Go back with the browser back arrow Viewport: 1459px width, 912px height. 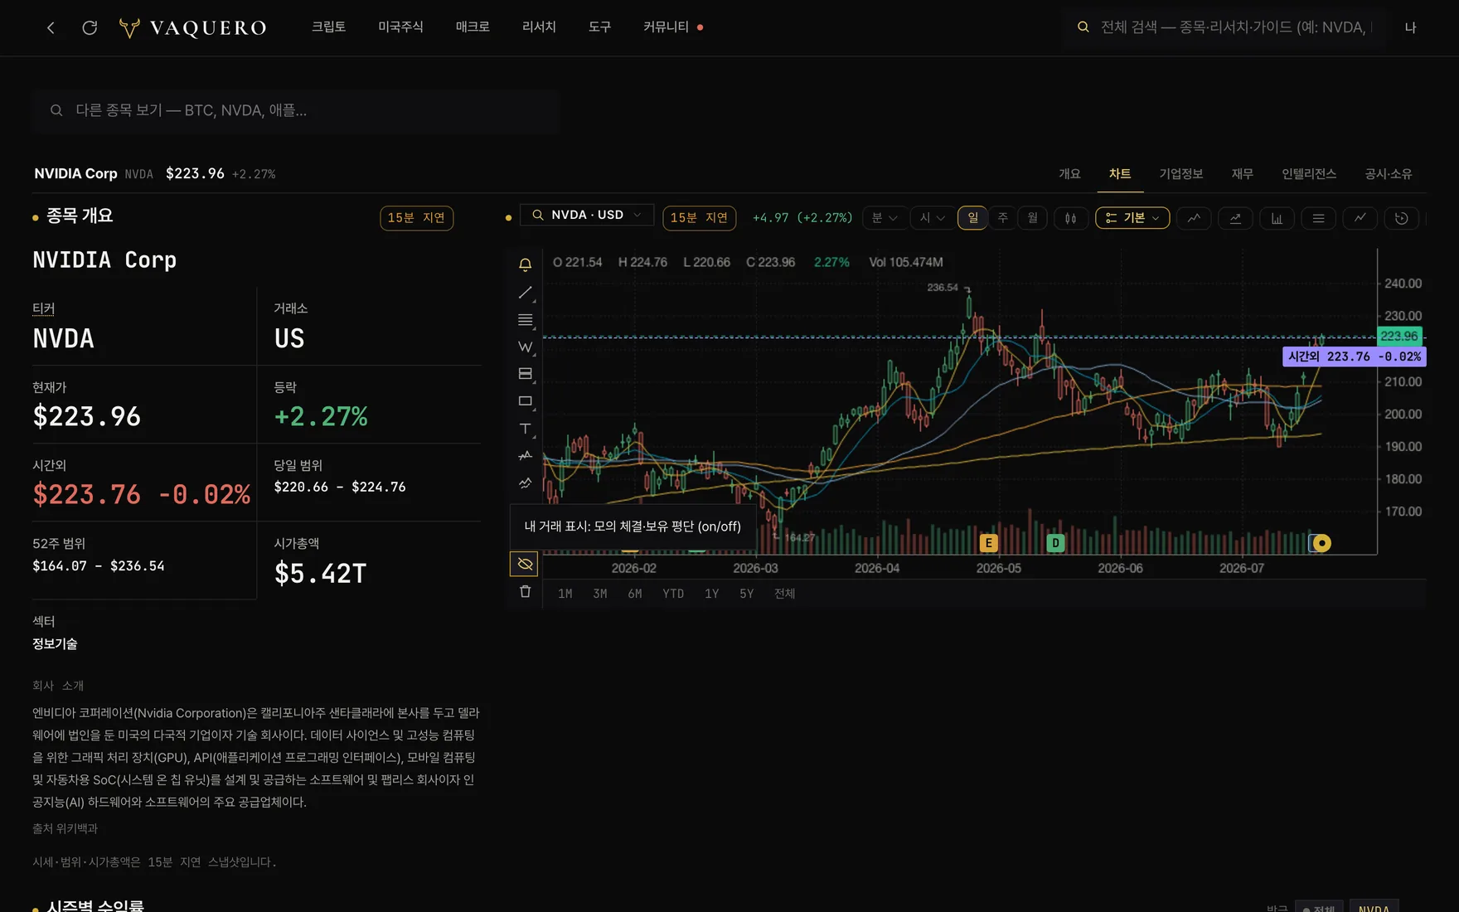click(x=51, y=27)
